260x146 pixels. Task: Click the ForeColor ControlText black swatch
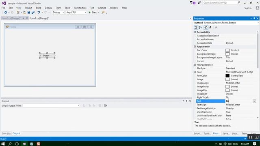click(227, 76)
